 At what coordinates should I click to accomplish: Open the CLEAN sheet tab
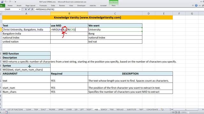(28, 110)
